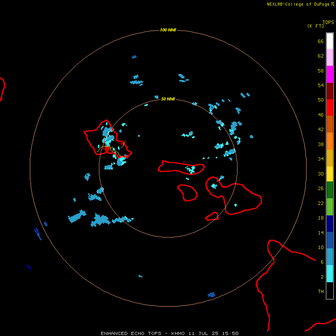Select the steel light-blue legend swatch

(x=330, y=257)
